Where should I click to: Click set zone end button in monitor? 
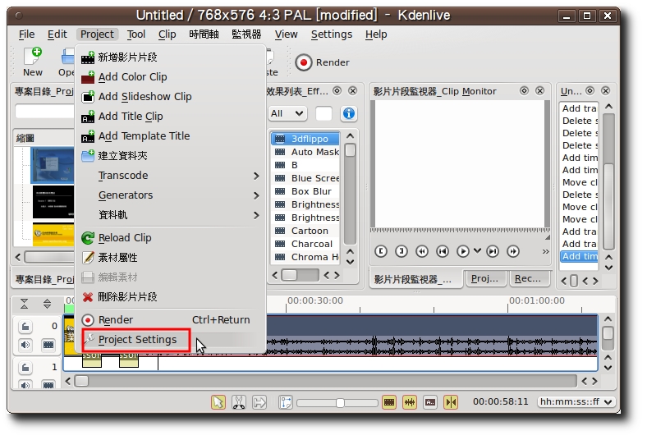pyautogui.click(x=402, y=251)
